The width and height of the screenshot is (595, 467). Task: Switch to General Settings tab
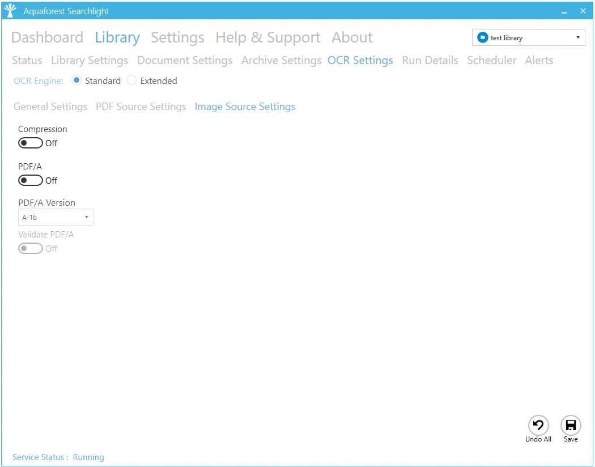(50, 107)
